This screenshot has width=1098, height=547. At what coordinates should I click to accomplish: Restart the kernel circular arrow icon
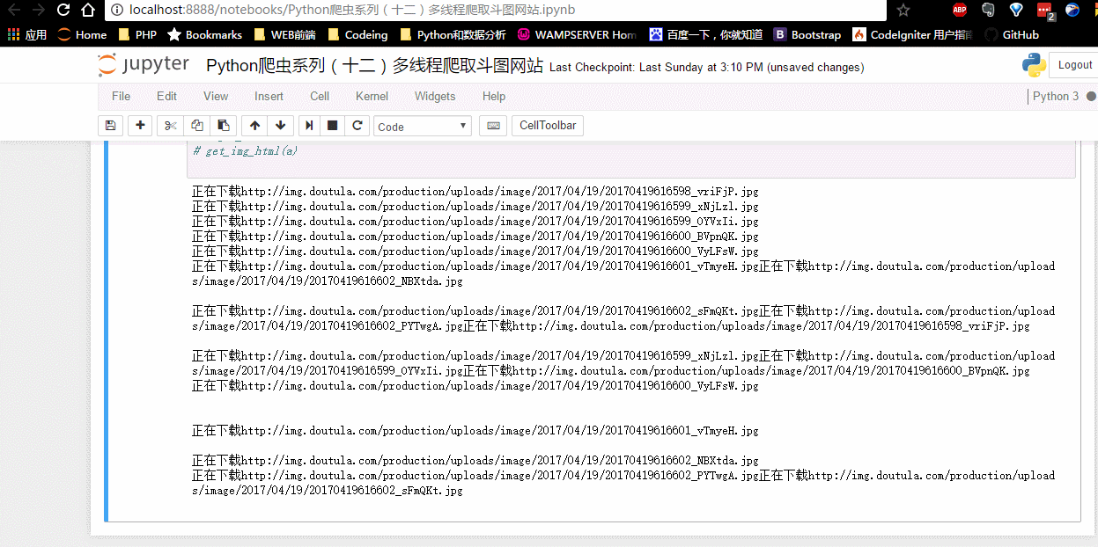click(x=357, y=126)
